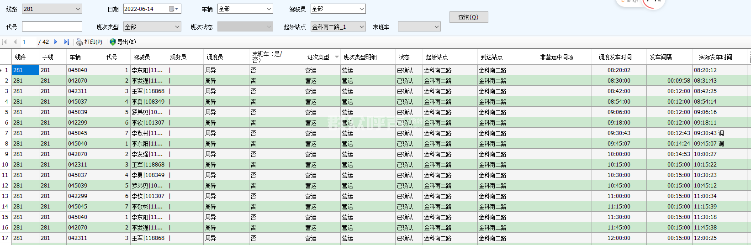Go to the next page arrow
Image resolution: width=751 pixels, height=245 pixels.
click(56, 42)
